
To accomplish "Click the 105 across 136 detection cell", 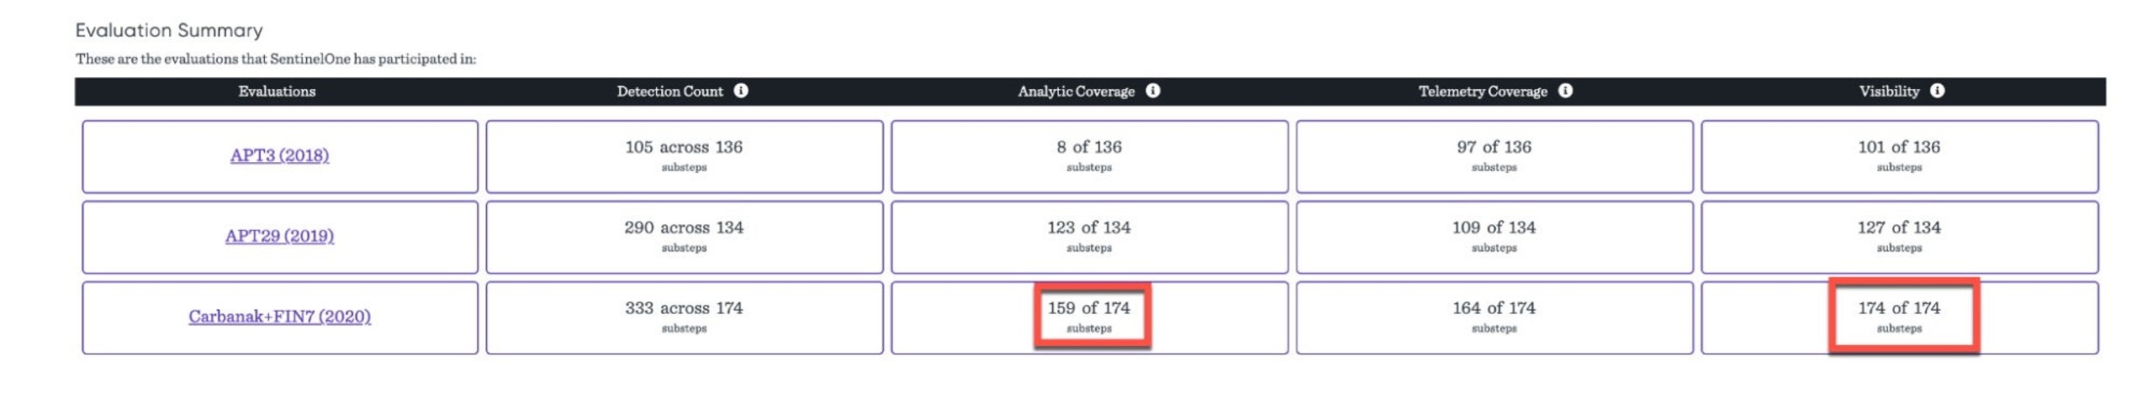I will (x=684, y=156).
